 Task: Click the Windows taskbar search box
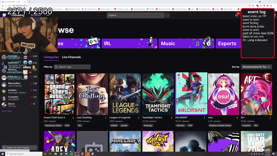[x=24, y=154]
